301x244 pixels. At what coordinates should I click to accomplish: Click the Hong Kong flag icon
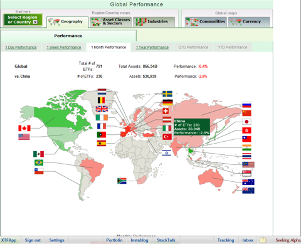click(246, 130)
